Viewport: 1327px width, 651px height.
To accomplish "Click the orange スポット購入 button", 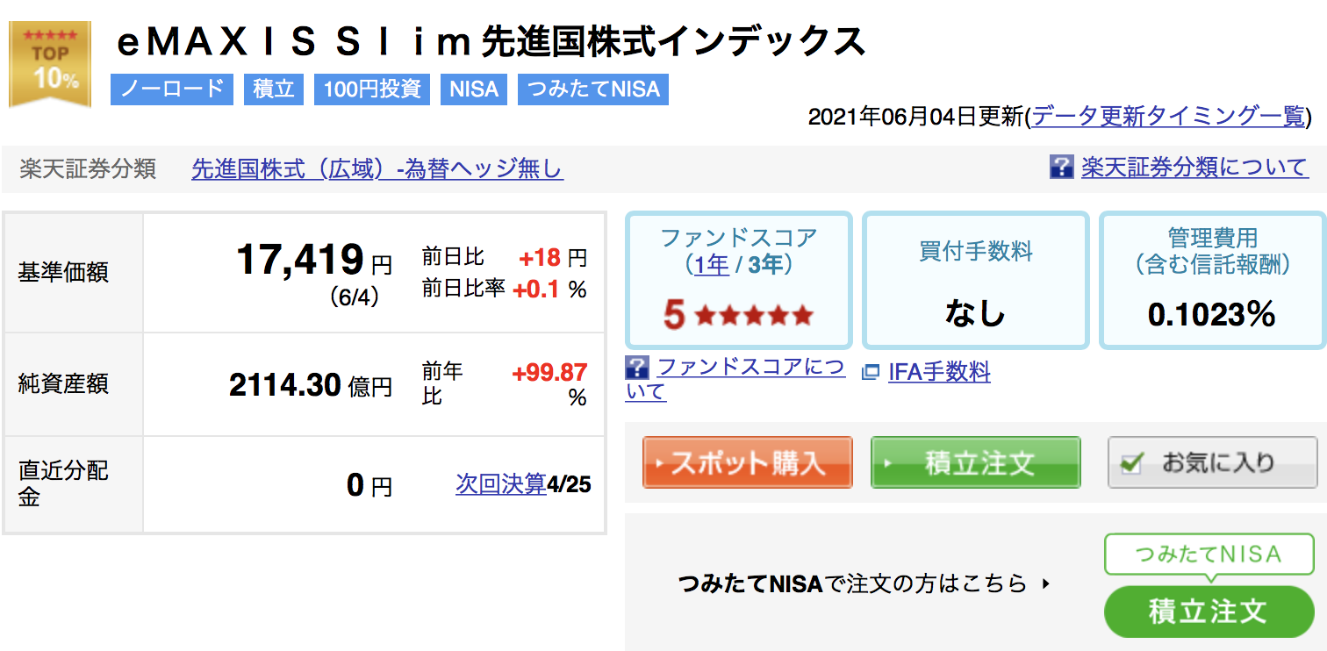I will tap(748, 462).
